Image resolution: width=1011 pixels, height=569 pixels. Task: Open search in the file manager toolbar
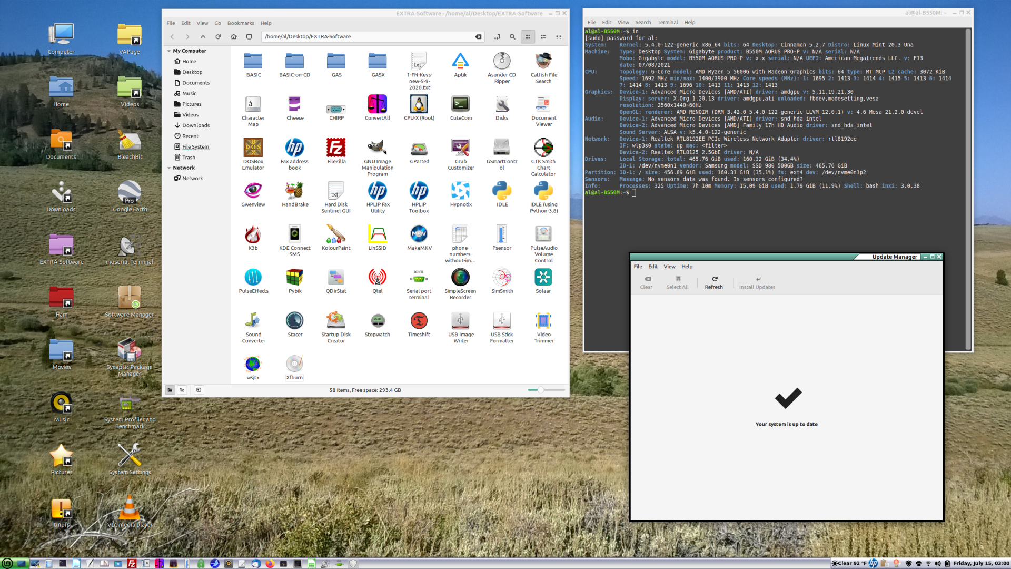512,37
